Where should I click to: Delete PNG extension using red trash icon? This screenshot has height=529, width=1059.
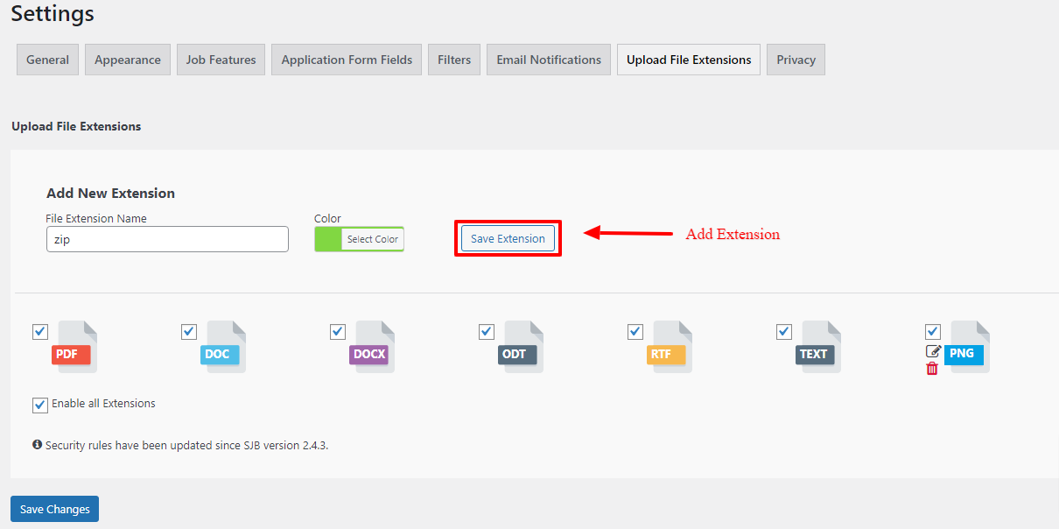pos(932,369)
